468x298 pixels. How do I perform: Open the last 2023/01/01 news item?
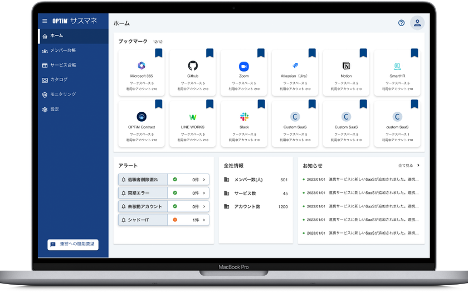[x=360, y=233]
